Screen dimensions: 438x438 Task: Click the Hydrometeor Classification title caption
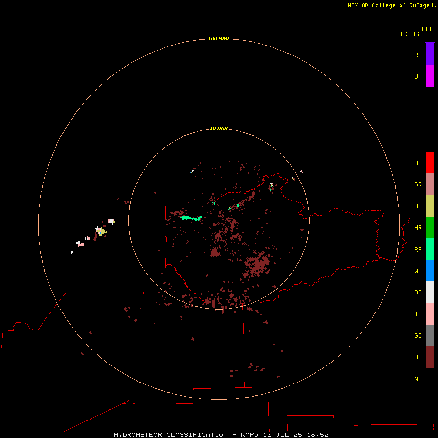[221, 435]
